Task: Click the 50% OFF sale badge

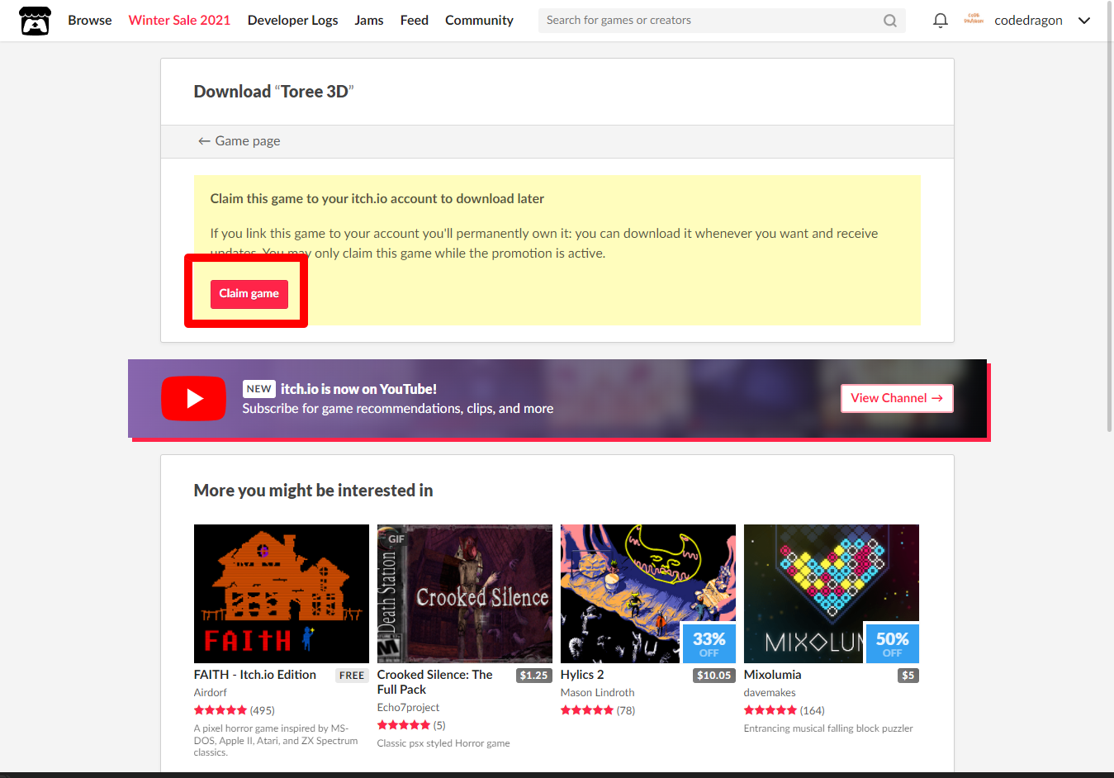Action: (x=892, y=644)
